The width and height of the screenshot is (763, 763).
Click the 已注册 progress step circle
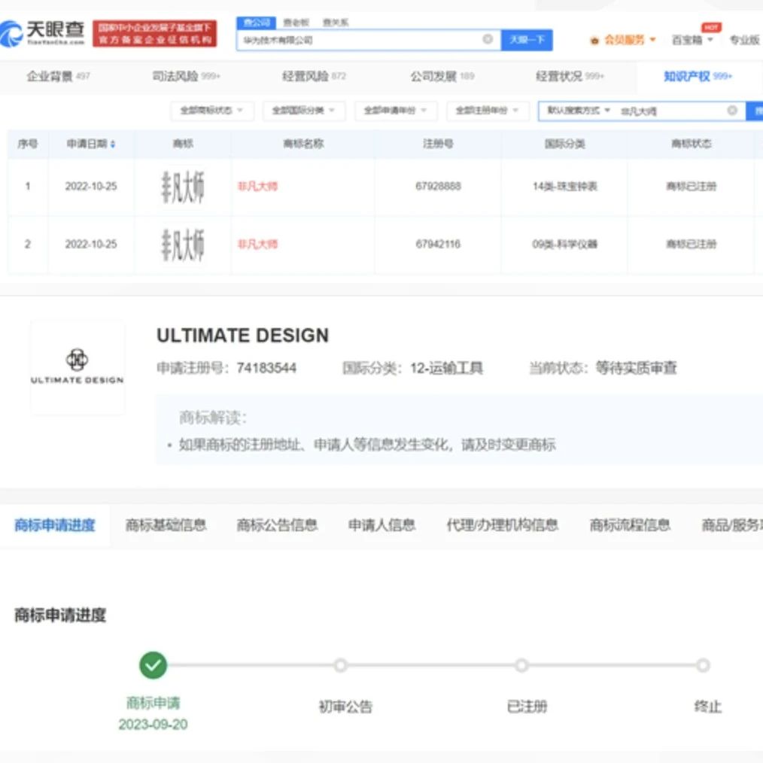pyautogui.click(x=521, y=664)
